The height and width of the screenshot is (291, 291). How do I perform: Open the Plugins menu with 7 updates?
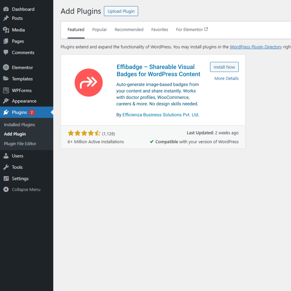pos(20,113)
